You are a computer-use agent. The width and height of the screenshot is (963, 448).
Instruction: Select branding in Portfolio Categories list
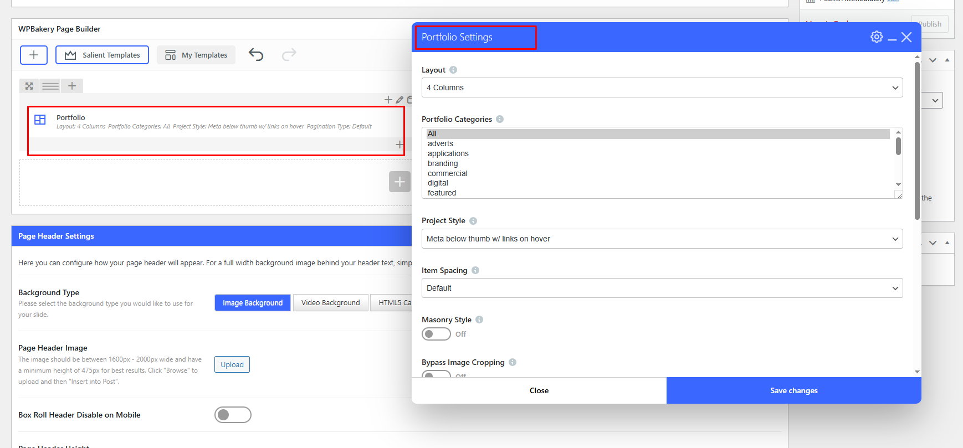[443, 163]
